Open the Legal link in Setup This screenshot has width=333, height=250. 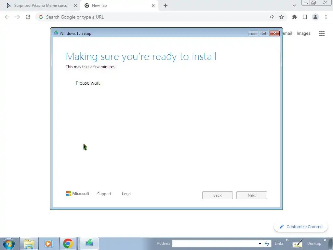127,194
